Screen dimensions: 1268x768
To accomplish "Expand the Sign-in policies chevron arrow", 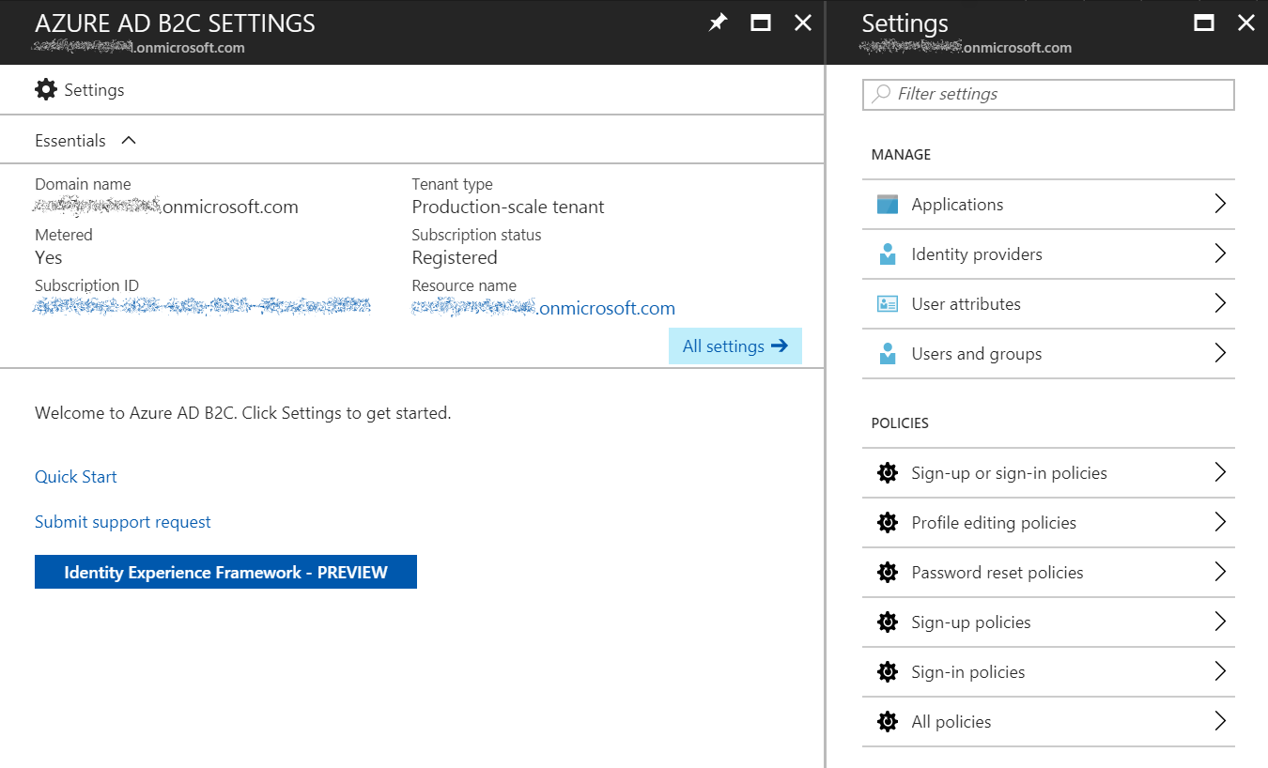I will [1220, 672].
